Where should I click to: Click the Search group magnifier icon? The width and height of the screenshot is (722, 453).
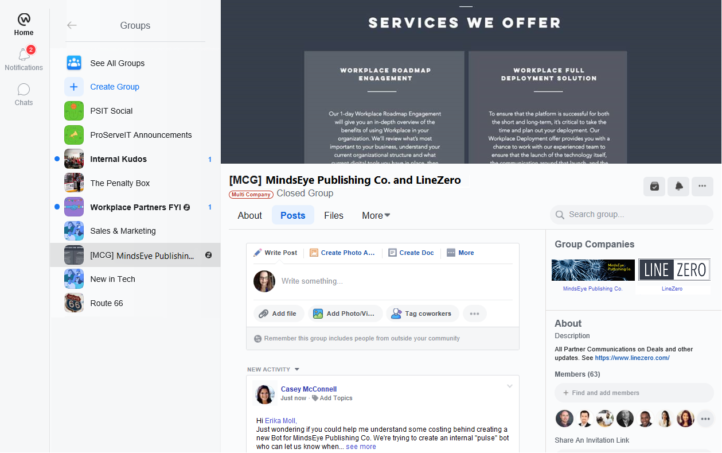[560, 215]
